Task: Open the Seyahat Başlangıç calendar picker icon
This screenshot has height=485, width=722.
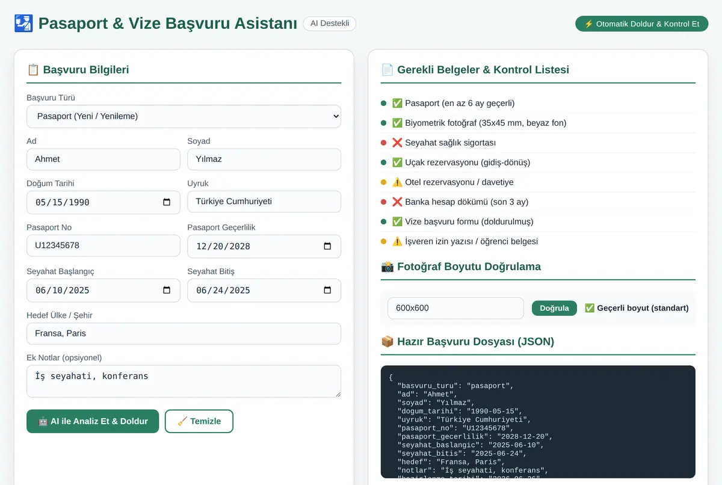Action: click(167, 290)
